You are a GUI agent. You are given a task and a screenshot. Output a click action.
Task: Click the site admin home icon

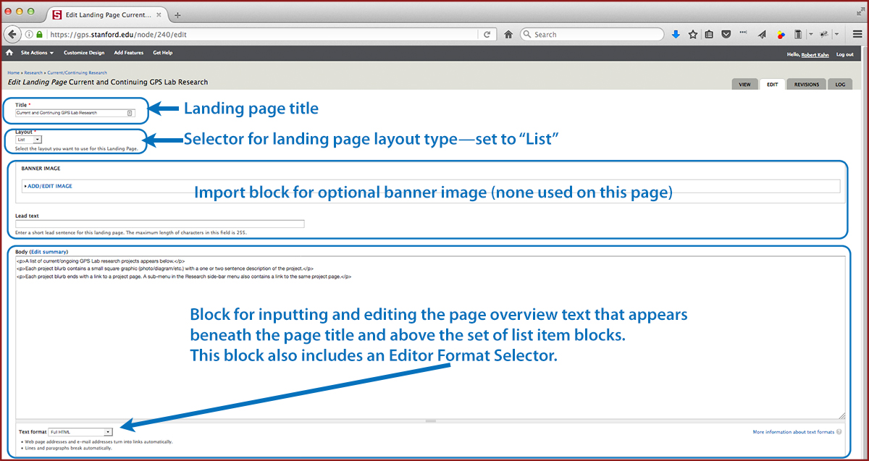click(x=9, y=53)
